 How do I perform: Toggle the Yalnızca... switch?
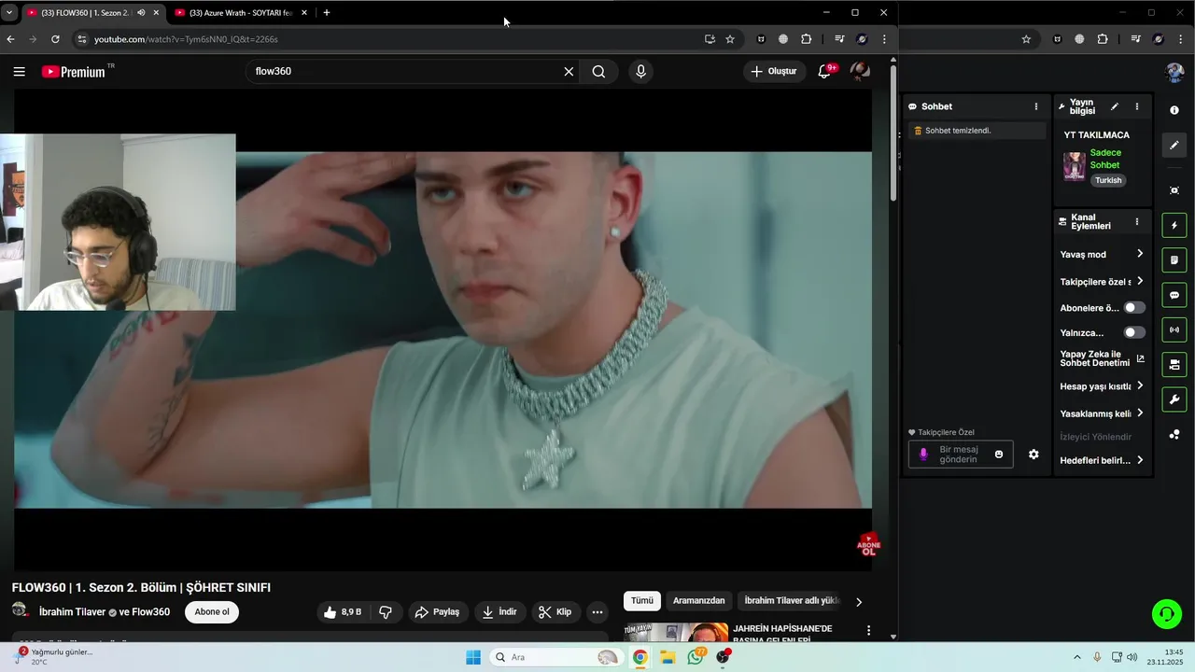(x=1134, y=332)
